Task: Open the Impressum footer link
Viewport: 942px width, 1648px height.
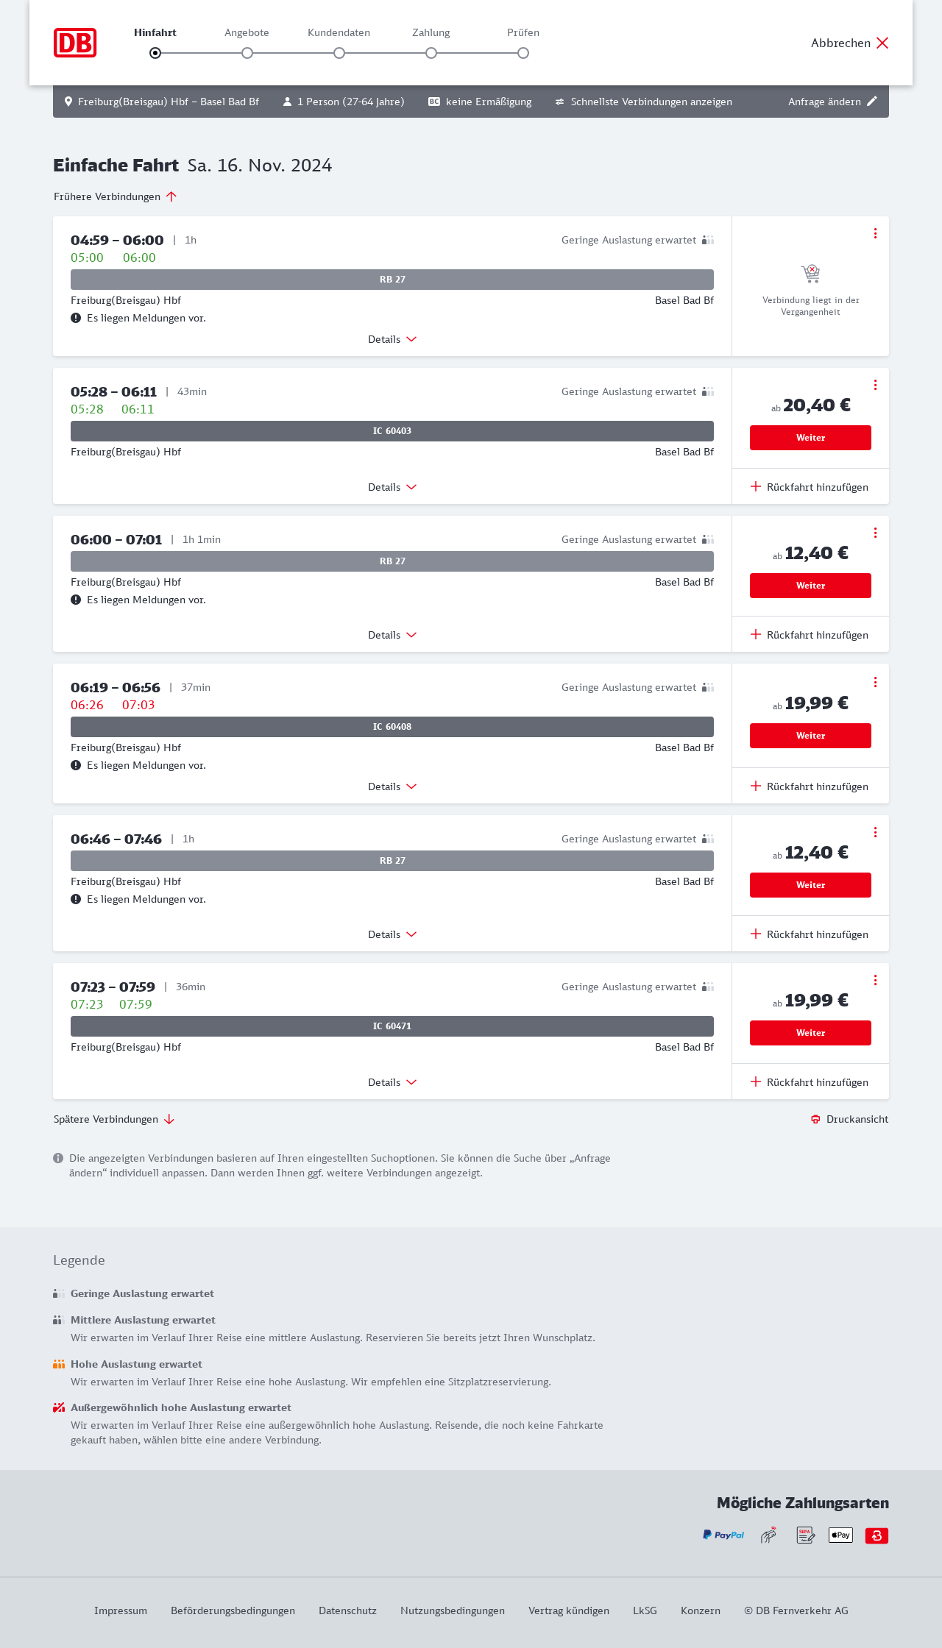Action: 121,1610
